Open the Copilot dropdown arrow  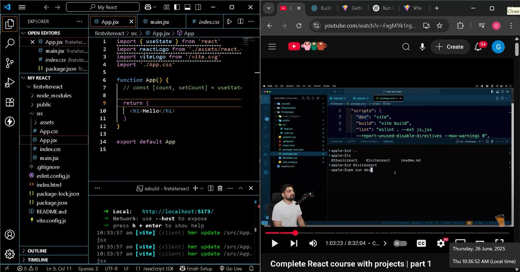tap(156, 7)
